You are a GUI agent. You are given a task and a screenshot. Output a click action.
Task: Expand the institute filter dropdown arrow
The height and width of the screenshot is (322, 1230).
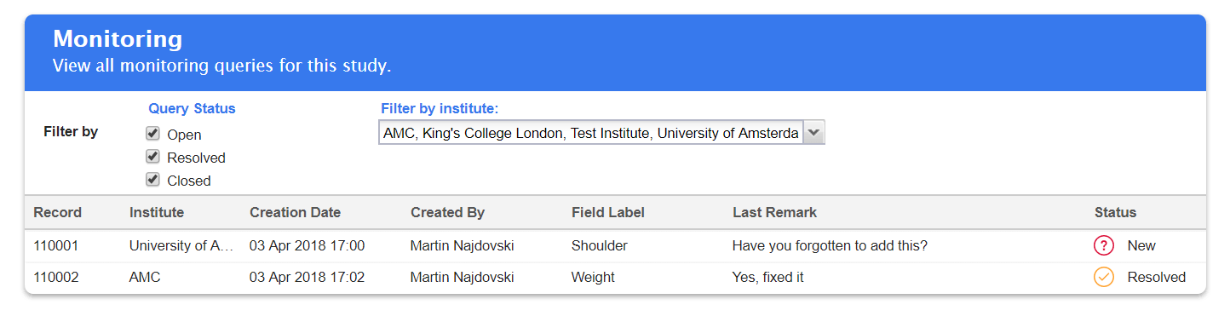point(813,133)
